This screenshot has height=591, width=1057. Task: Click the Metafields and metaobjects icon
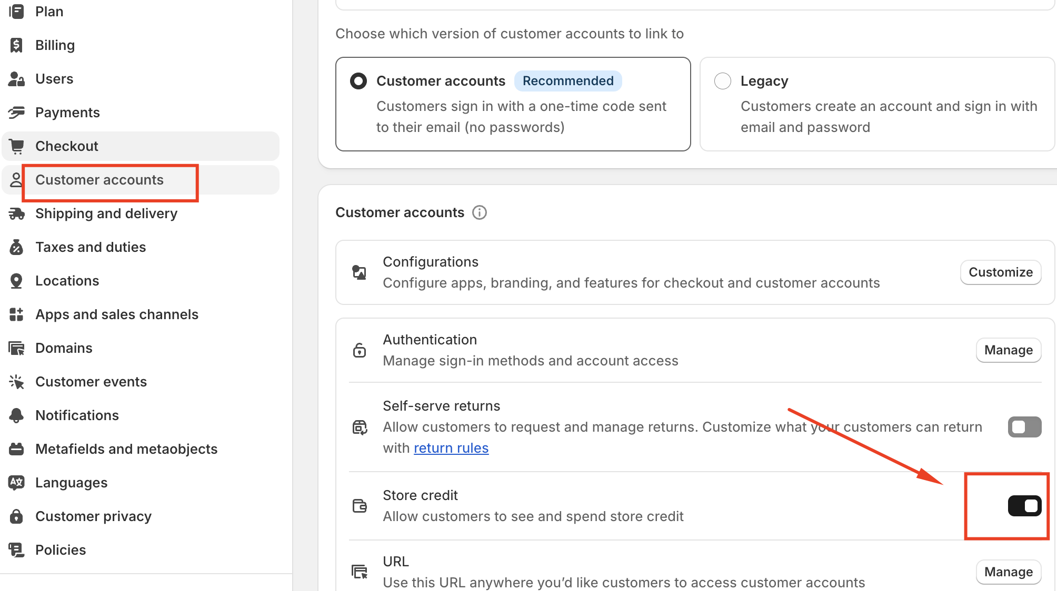coord(16,449)
